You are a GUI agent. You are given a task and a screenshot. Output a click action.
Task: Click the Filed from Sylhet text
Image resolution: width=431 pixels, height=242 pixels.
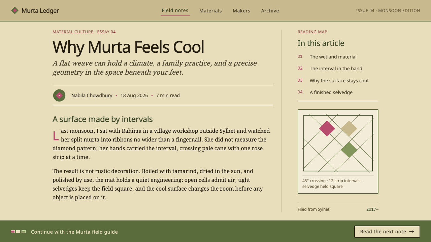[x=313, y=209]
